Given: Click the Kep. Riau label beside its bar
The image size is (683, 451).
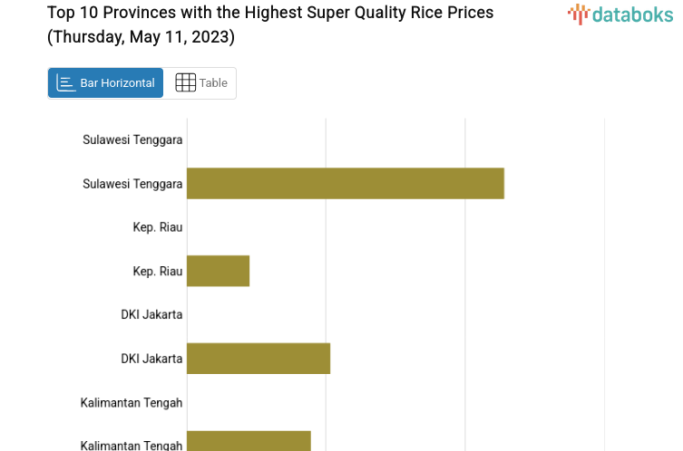Looking at the screenshot, I should pyautogui.click(x=157, y=271).
